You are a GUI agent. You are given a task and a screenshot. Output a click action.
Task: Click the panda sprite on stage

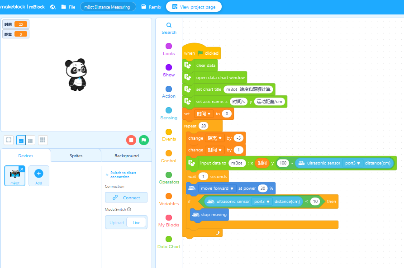(x=76, y=75)
